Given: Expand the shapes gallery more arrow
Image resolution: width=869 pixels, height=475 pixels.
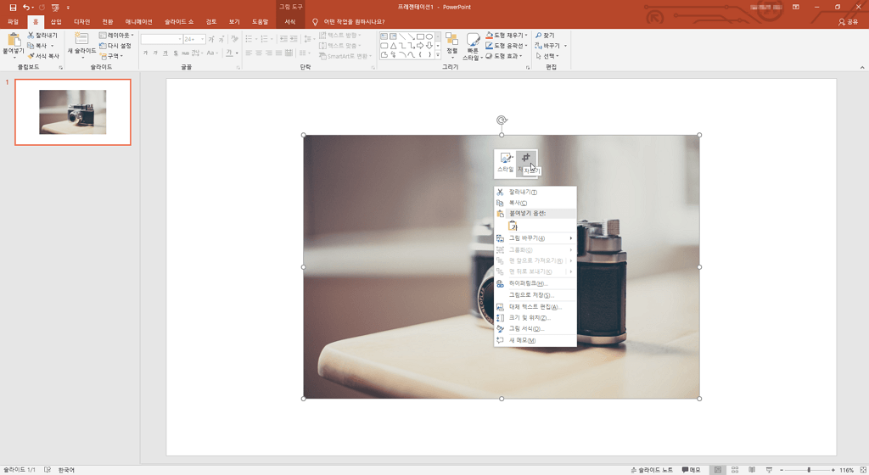Looking at the screenshot, I should click(x=438, y=55).
